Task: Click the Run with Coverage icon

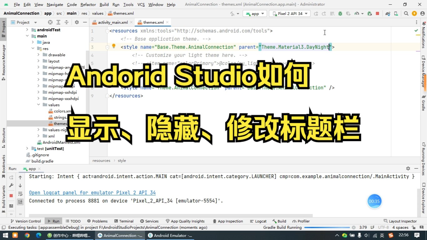Action: point(348,13)
